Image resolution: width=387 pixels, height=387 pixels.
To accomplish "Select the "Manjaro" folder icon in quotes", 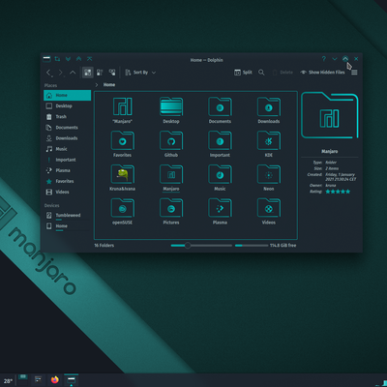I will [x=122, y=106].
